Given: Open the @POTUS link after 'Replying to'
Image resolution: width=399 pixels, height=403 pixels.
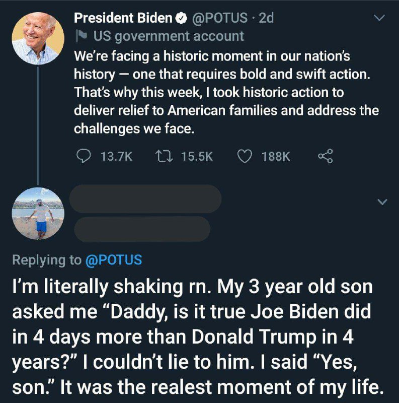Looking at the screenshot, I should [x=114, y=260].
